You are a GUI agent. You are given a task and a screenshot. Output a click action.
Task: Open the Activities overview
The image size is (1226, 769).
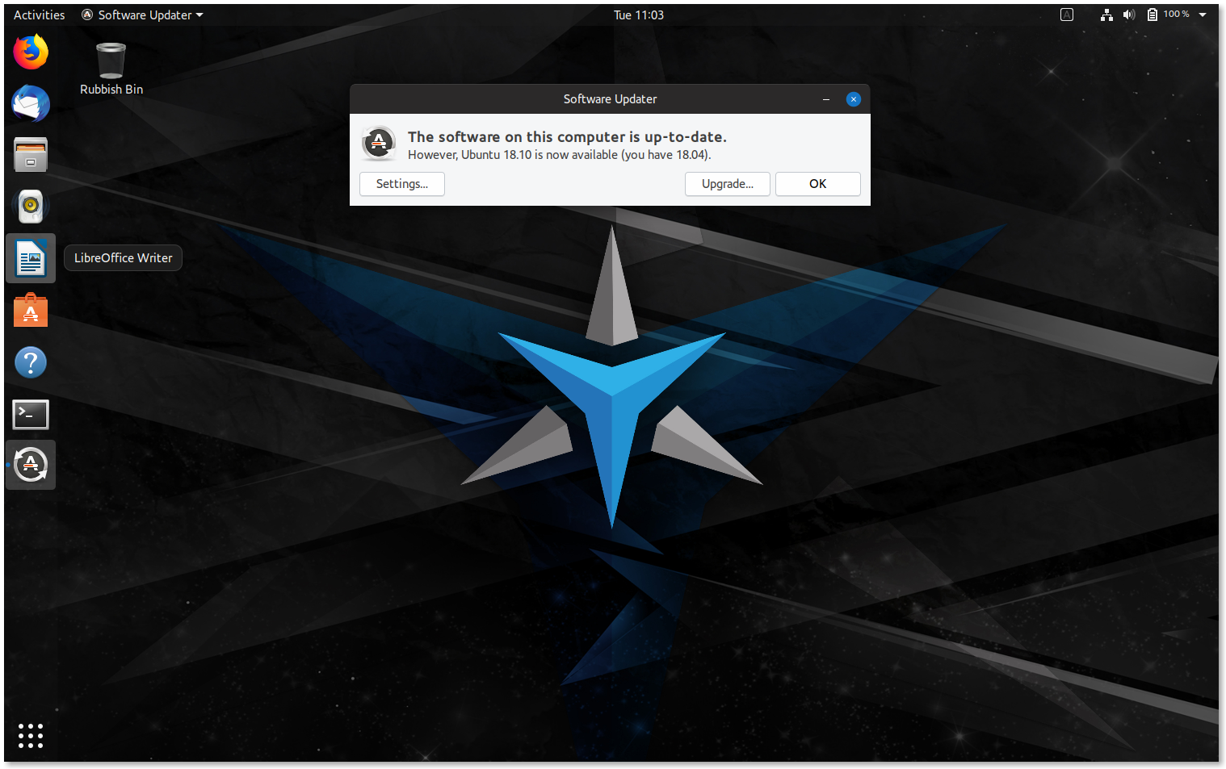[x=39, y=15]
